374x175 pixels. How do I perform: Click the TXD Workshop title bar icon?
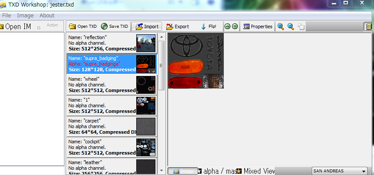pyautogui.click(x=3, y=4)
